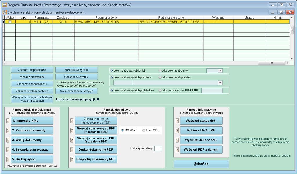Screen dimensions: 297x174
Task: Click Zaznacz wszystkie button
Action: click(77, 70)
